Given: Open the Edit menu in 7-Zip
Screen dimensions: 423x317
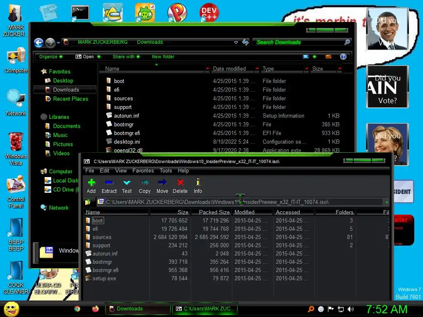Looking at the screenshot, I should pyautogui.click(x=105, y=170).
